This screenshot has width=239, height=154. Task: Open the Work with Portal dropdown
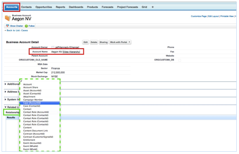click(x=120, y=42)
